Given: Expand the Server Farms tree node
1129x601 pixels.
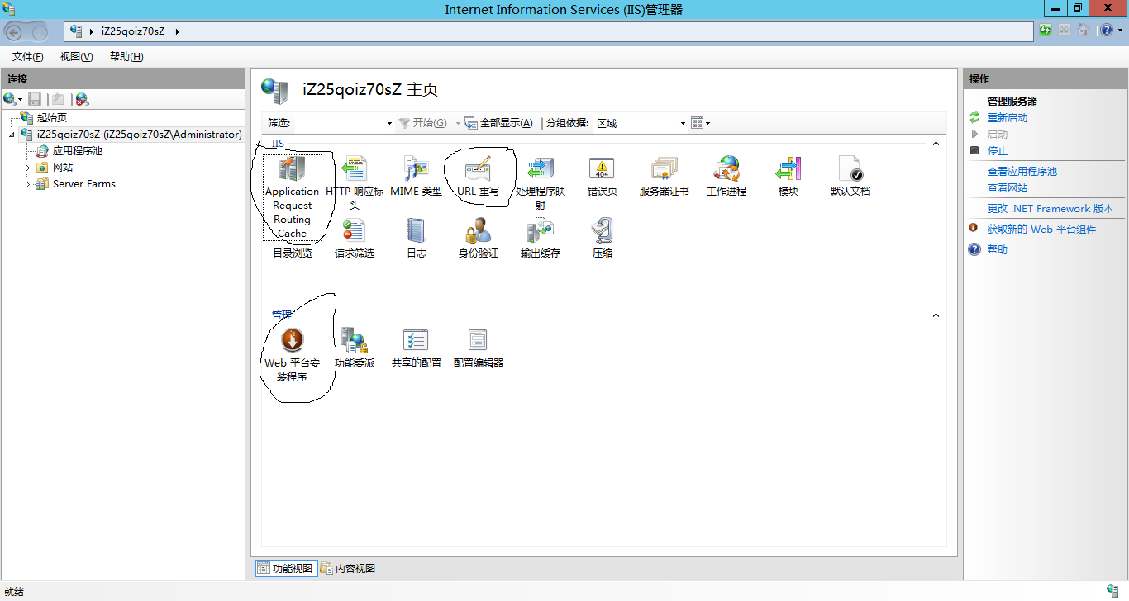Looking at the screenshot, I should [x=27, y=184].
